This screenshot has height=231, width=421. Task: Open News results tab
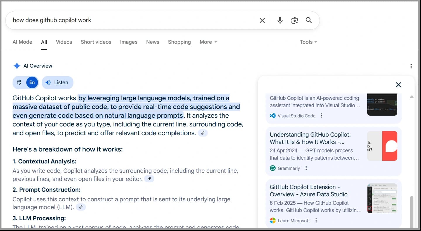coord(153,42)
